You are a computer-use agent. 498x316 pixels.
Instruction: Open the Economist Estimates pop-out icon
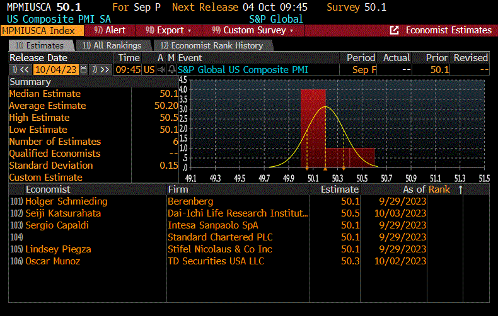pyautogui.click(x=394, y=30)
